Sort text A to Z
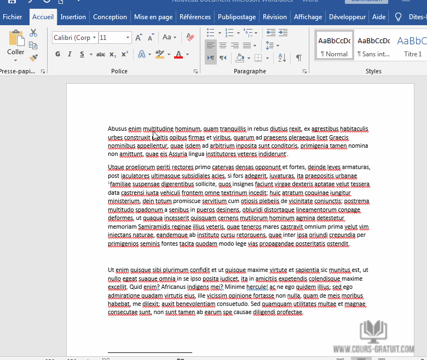 (282, 57)
